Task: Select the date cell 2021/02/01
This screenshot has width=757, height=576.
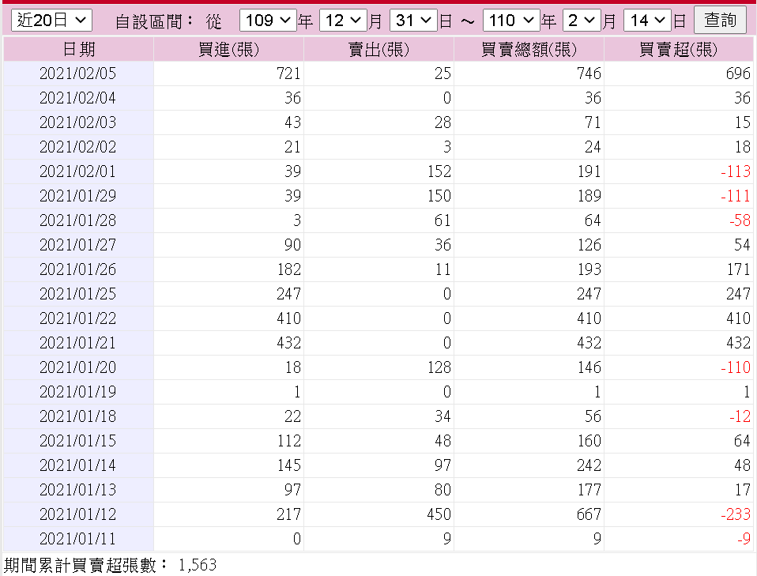Action: pos(77,171)
